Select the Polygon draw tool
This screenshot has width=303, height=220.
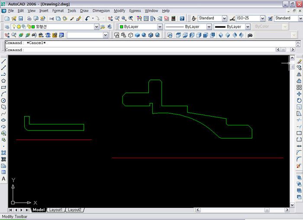tap(3, 81)
